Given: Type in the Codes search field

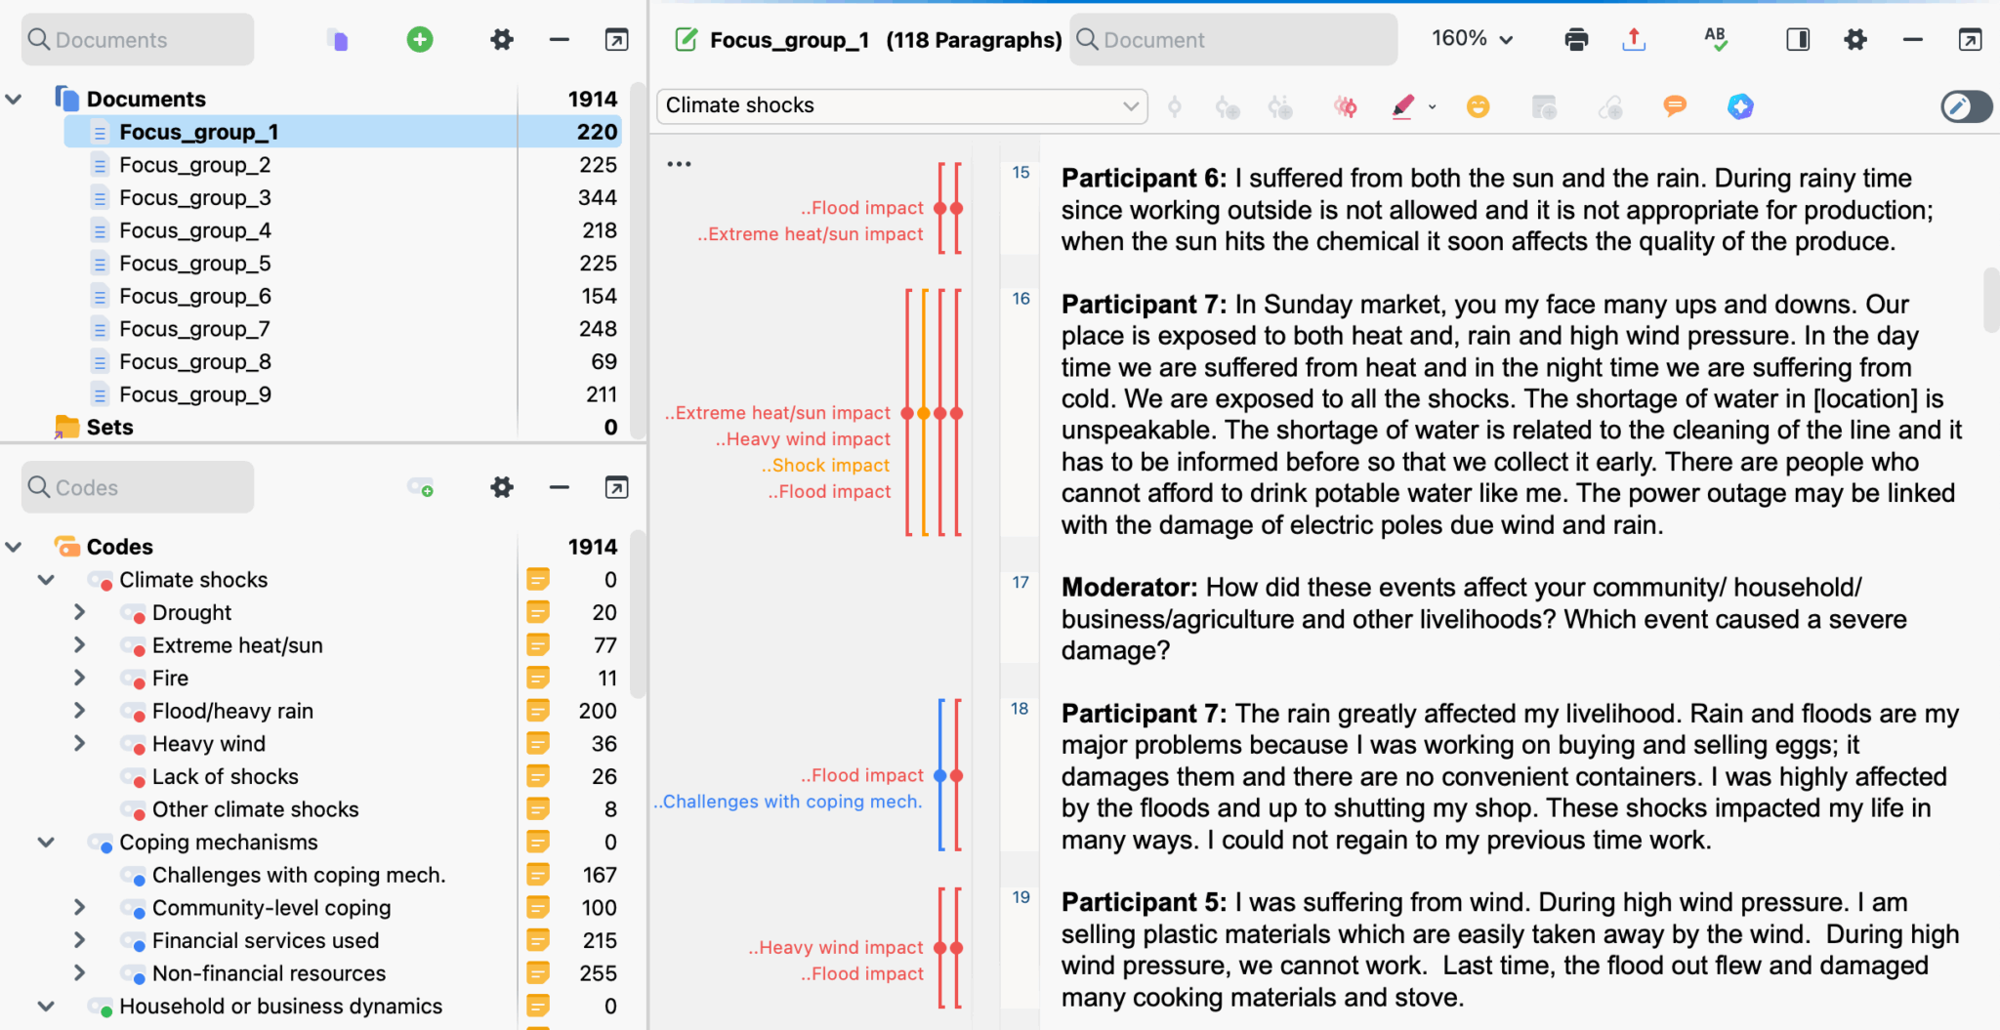Looking at the screenshot, I should (138, 487).
